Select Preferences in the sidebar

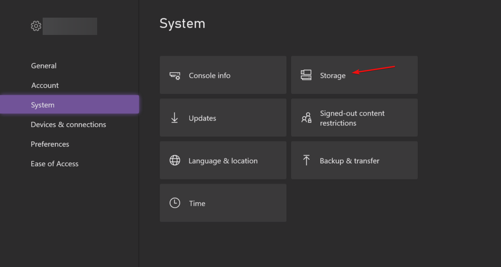tap(50, 144)
